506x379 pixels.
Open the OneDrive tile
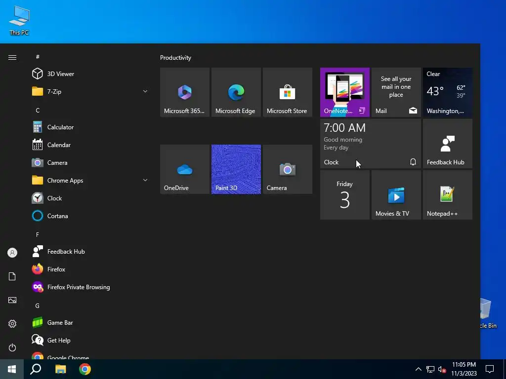click(x=185, y=169)
